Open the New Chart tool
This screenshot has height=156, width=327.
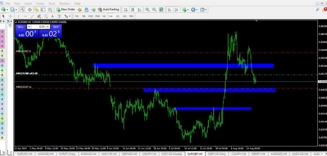(x=3, y=10)
